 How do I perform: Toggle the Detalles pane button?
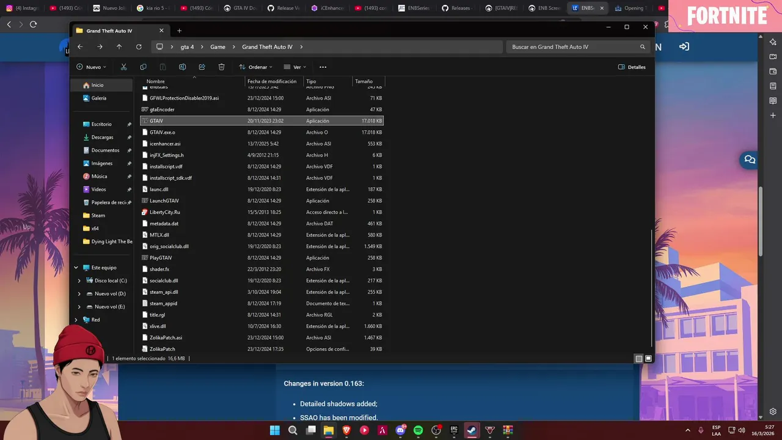tap(632, 67)
